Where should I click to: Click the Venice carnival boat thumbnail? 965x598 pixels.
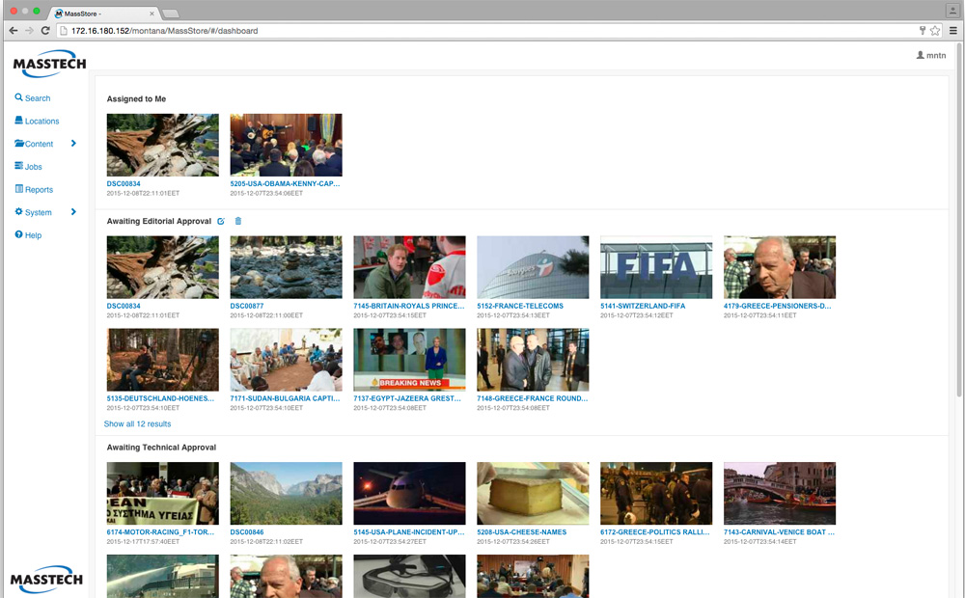pos(780,494)
